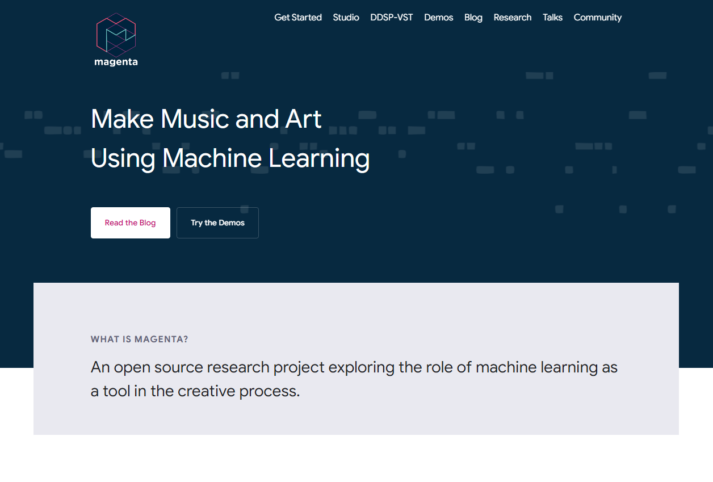
Task: Click the Magenta logo
Action: click(116, 40)
